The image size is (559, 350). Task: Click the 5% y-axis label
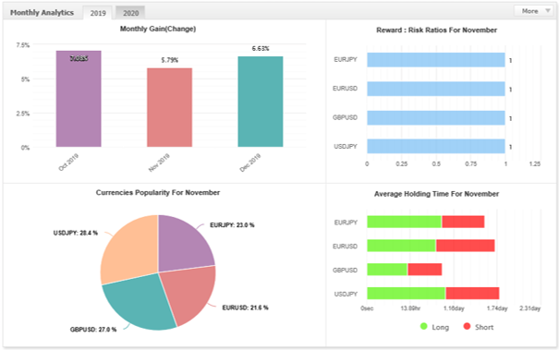(x=25, y=79)
